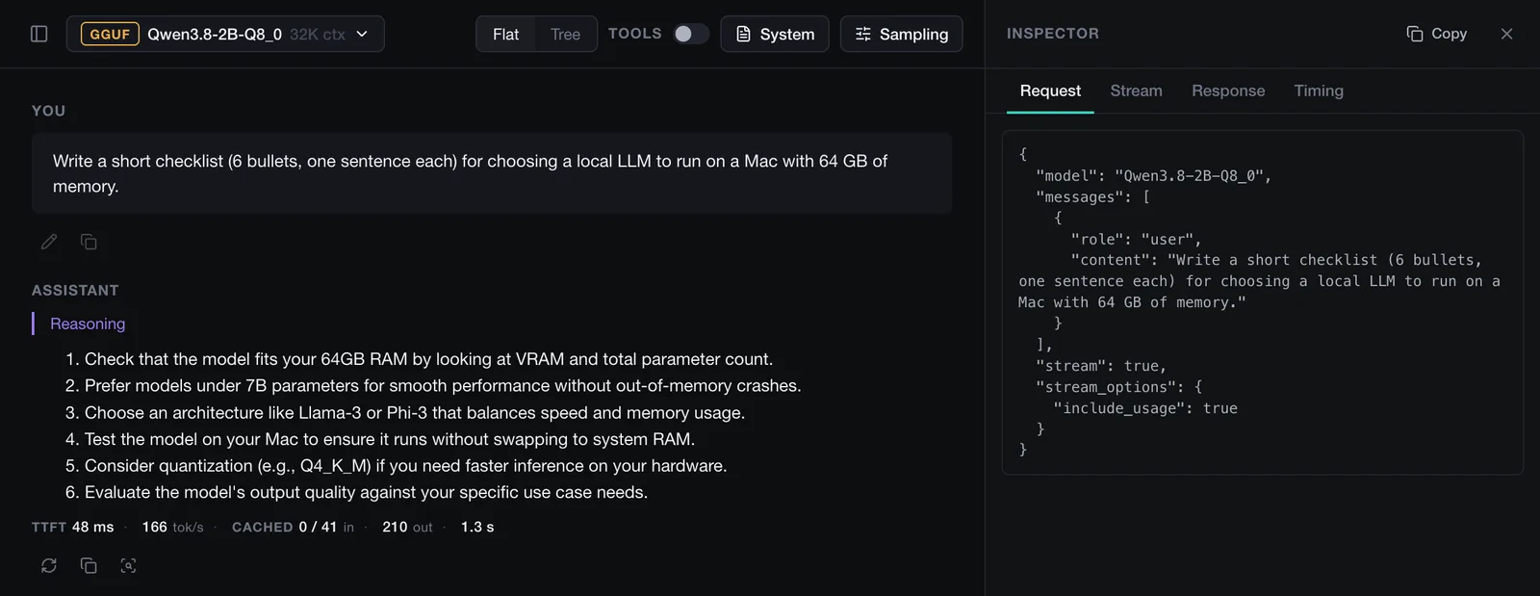Switch to Tree view
Viewport: 1540px width, 596px height.
tap(565, 34)
